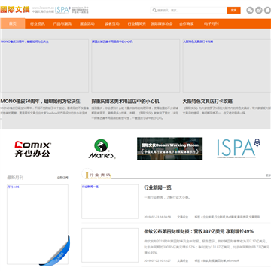The height and width of the screenshot is (271, 271).
Task: Click the 更多 link in 行业资讯 section
Action: (269, 175)
